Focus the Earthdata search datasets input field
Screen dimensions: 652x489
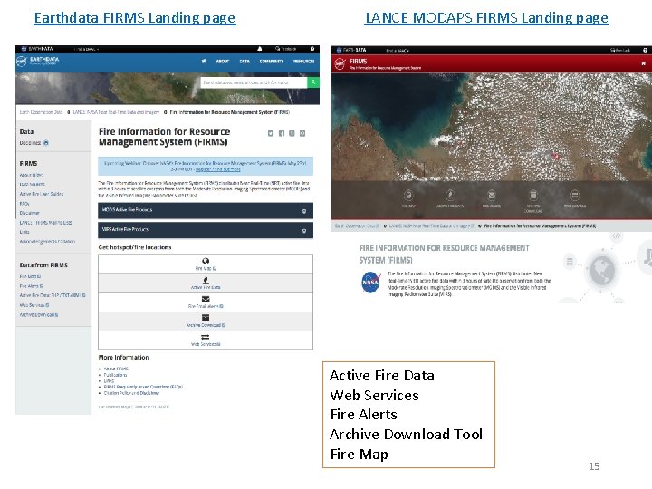[254, 82]
